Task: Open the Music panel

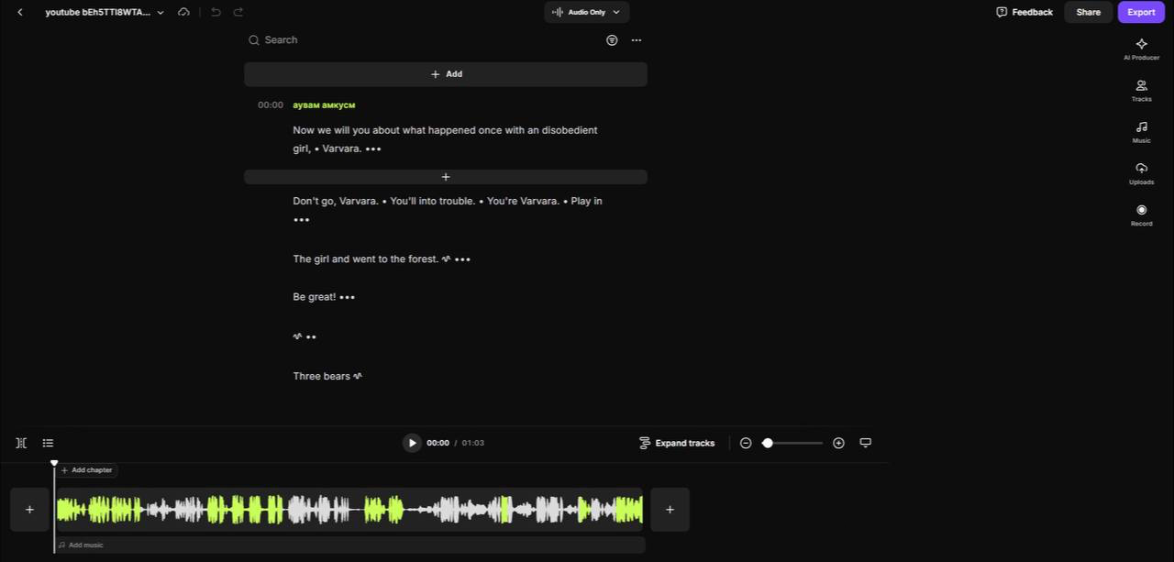Action: point(1141,132)
